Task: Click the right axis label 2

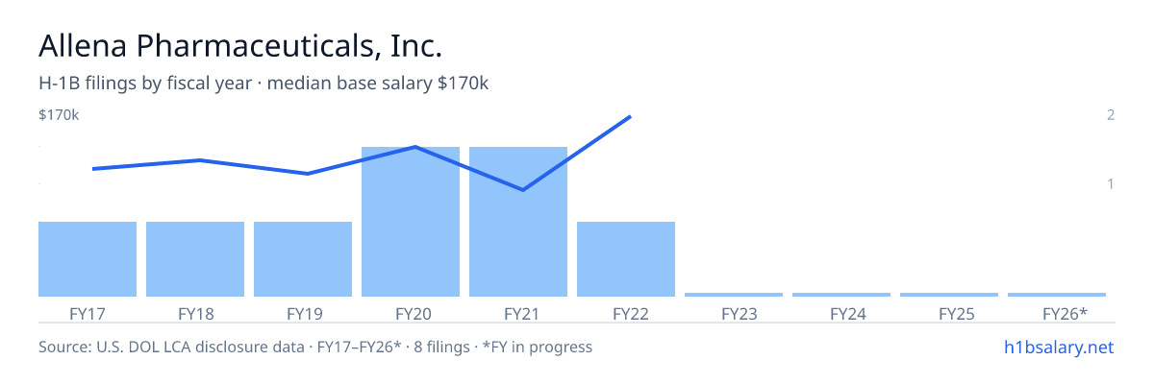Action: tap(1110, 115)
